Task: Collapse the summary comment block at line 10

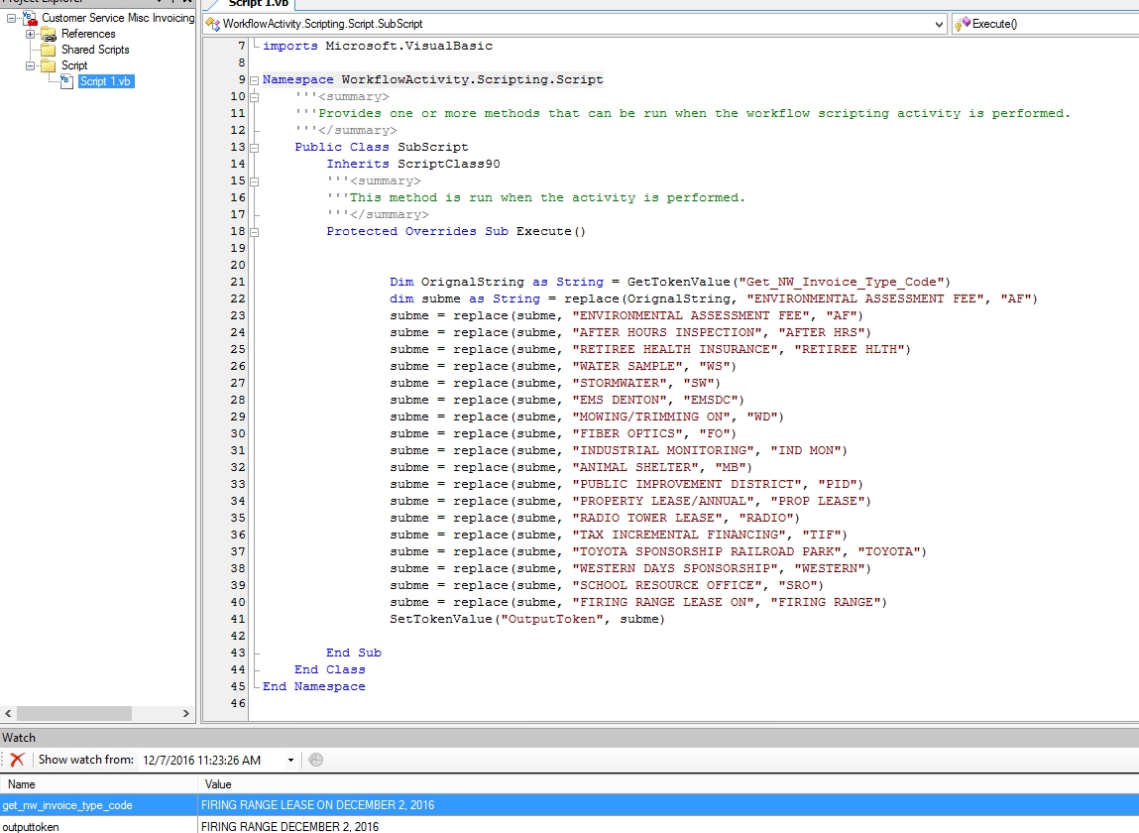Action: [x=254, y=96]
